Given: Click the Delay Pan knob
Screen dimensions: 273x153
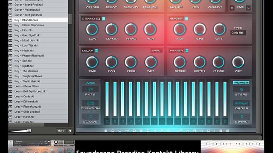Looking at the screenshot, I should (111, 62).
